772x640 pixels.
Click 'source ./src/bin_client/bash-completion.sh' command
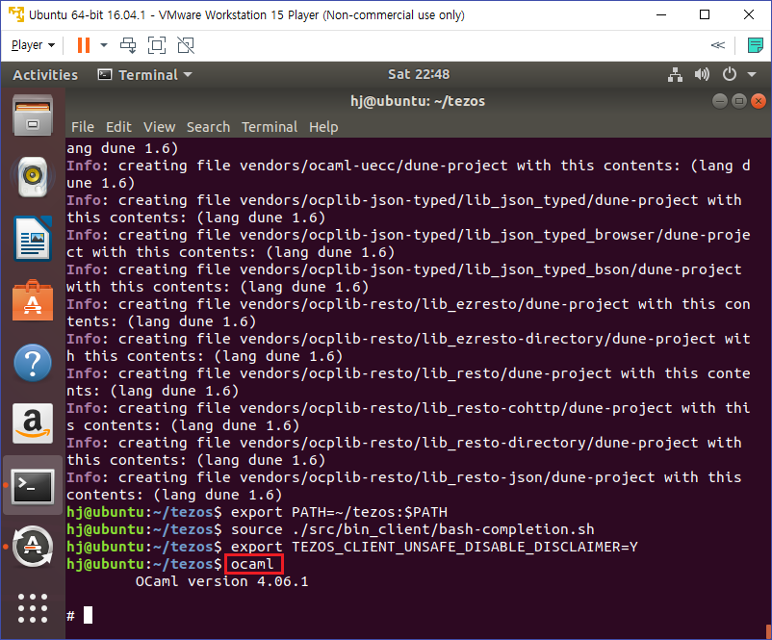click(x=413, y=529)
